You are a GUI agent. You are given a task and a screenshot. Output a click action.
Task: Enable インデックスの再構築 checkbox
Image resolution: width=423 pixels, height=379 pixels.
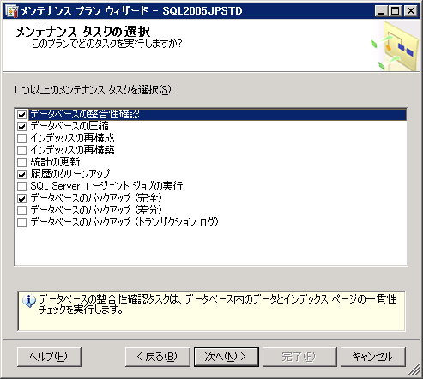[22, 150]
